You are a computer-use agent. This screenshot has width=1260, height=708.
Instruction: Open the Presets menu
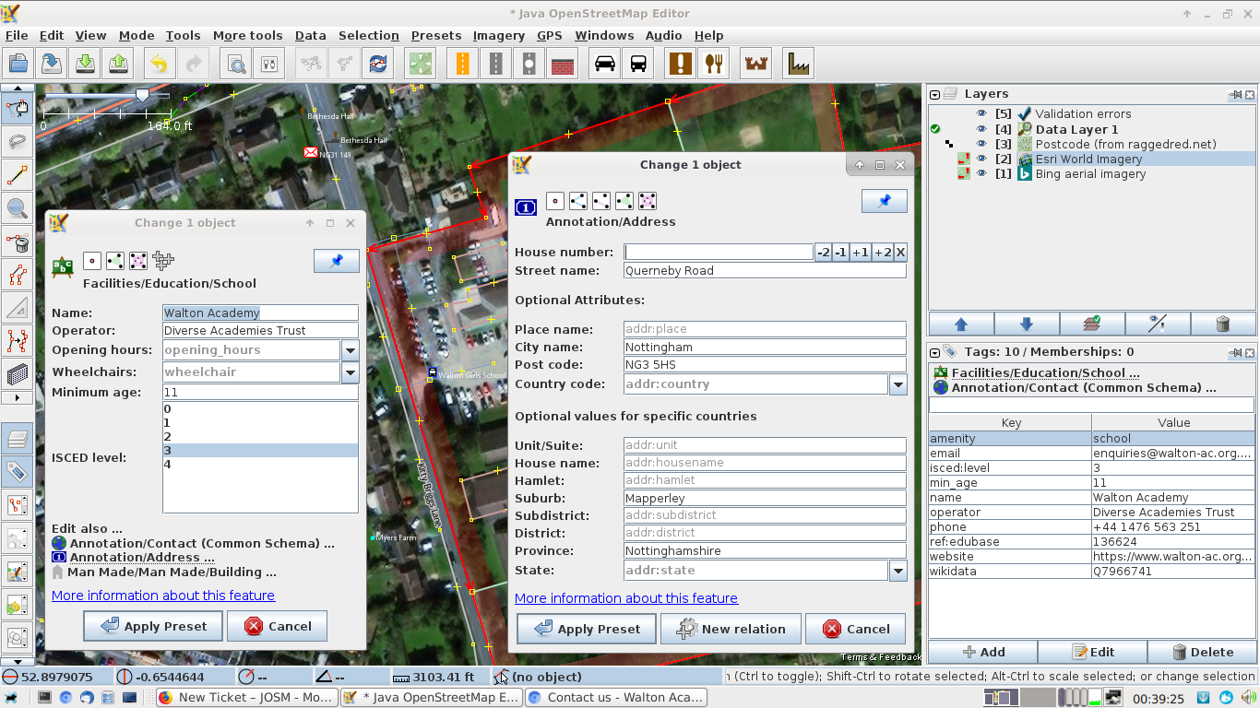435,35
